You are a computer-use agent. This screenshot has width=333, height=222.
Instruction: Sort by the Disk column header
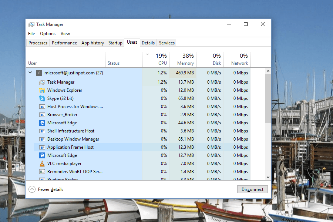(210, 60)
